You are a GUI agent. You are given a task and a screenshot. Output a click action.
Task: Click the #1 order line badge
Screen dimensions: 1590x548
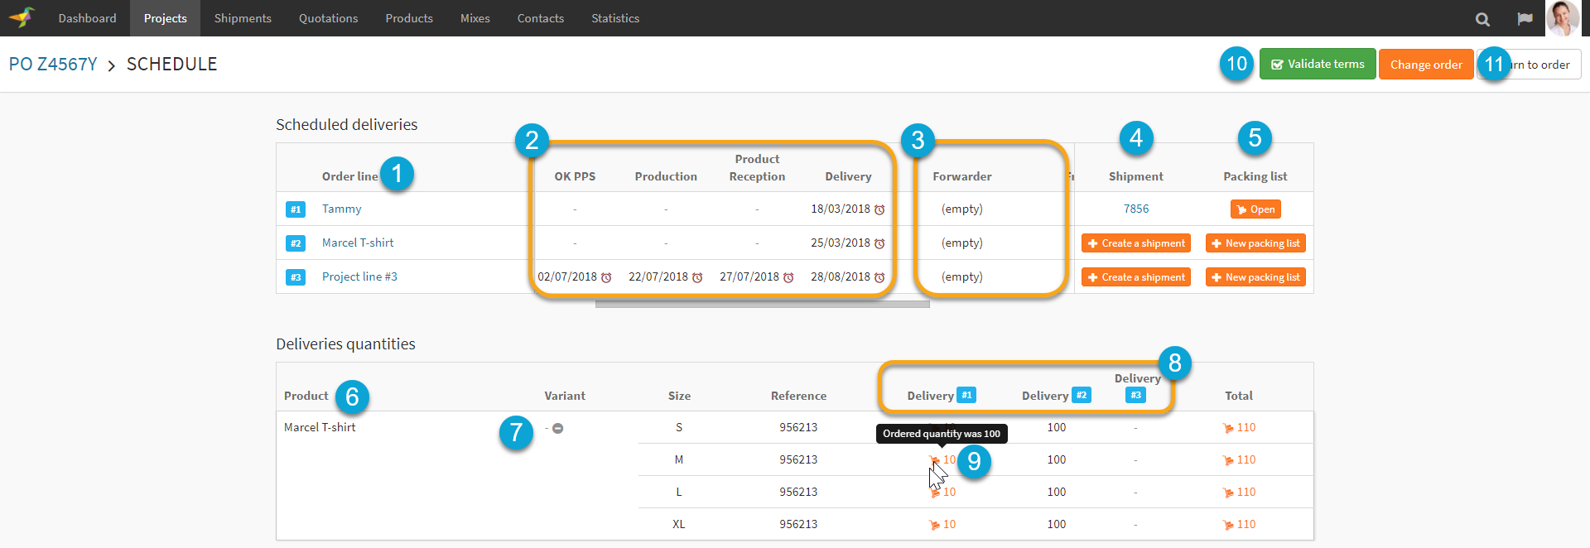coord(296,209)
